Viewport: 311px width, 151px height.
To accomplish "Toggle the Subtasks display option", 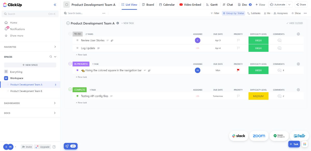I will (x=254, y=13).
